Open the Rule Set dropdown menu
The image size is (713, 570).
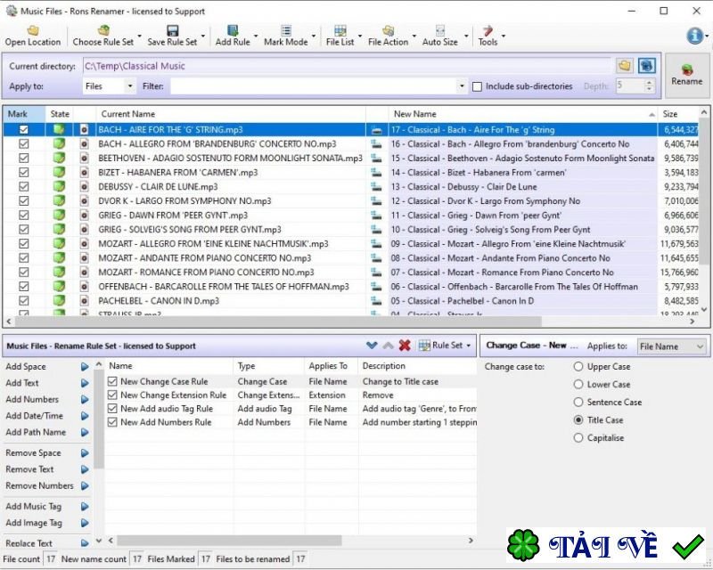pos(445,346)
